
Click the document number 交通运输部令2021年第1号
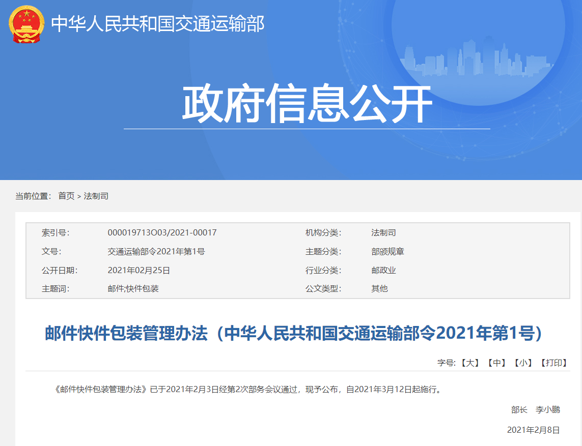click(x=156, y=251)
